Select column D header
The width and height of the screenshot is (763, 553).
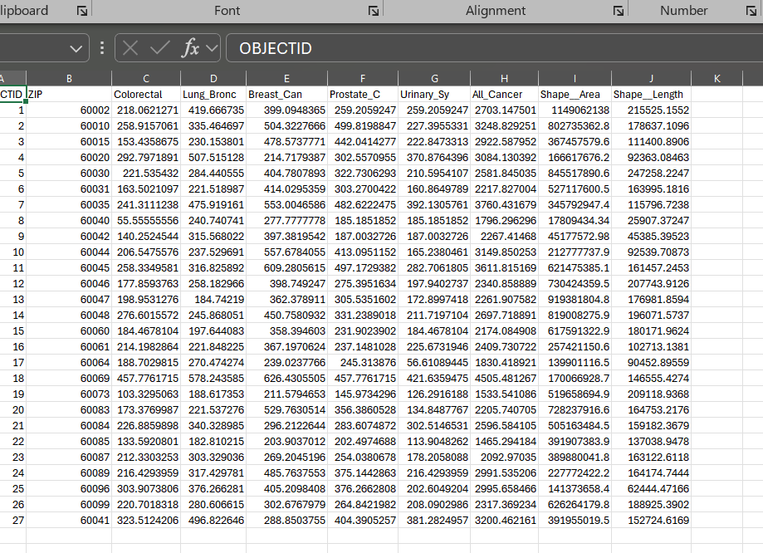pos(213,78)
